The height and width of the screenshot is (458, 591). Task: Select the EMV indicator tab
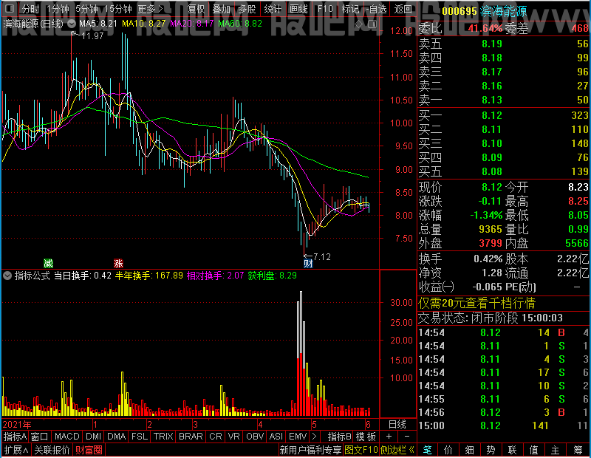point(298,437)
